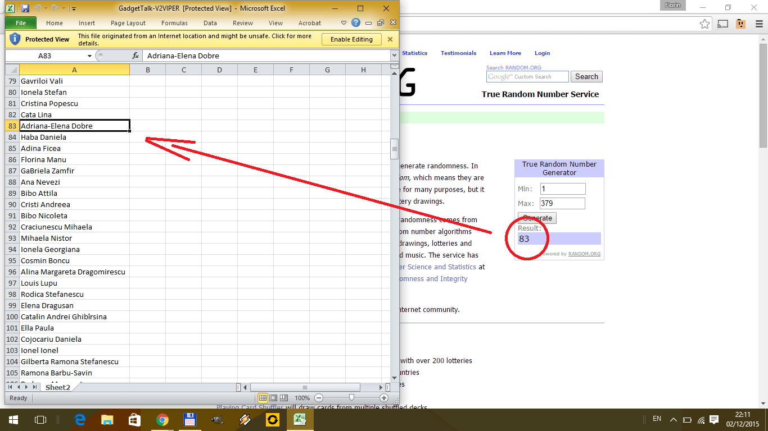Click the Redo arrow in Excel's title bar
Viewport: 768px width, 431px height.
coord(54,8)
